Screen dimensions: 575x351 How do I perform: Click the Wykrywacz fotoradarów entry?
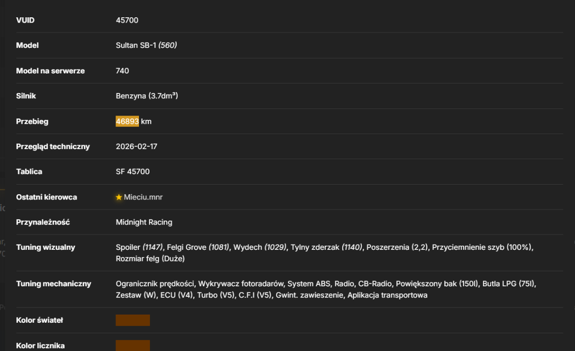[241, 284]
